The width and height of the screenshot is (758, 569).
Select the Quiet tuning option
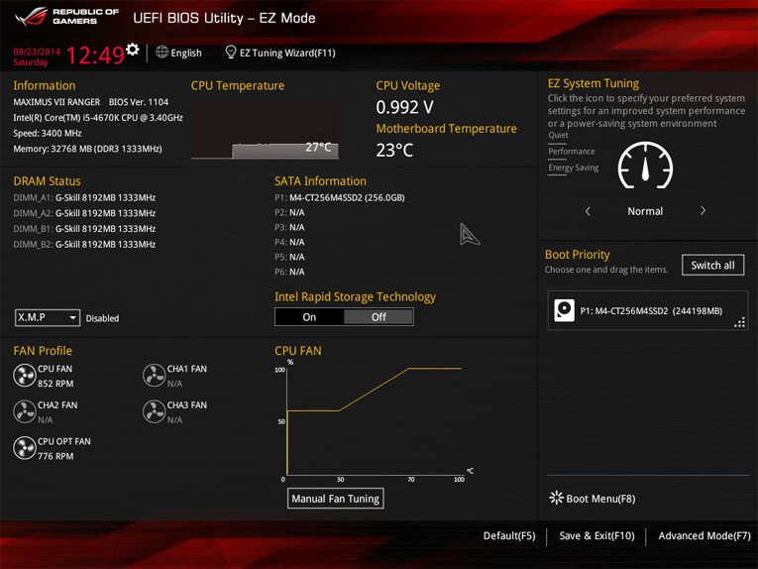pyautogui.click(x=558, y=135)
